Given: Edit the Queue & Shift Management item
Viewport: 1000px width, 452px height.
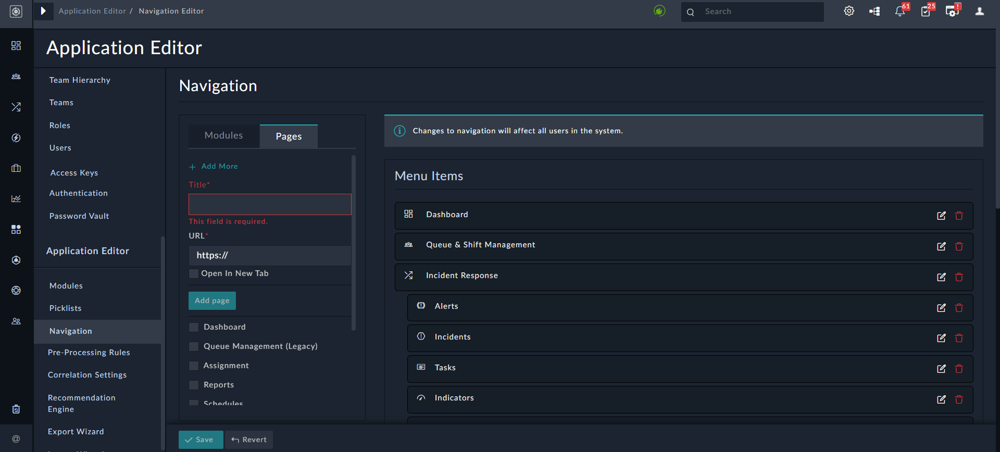Looking at the screenshot, I should click(941, 246).
